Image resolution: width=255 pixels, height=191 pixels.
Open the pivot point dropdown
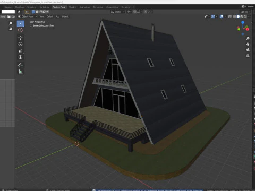pos(129,12)
